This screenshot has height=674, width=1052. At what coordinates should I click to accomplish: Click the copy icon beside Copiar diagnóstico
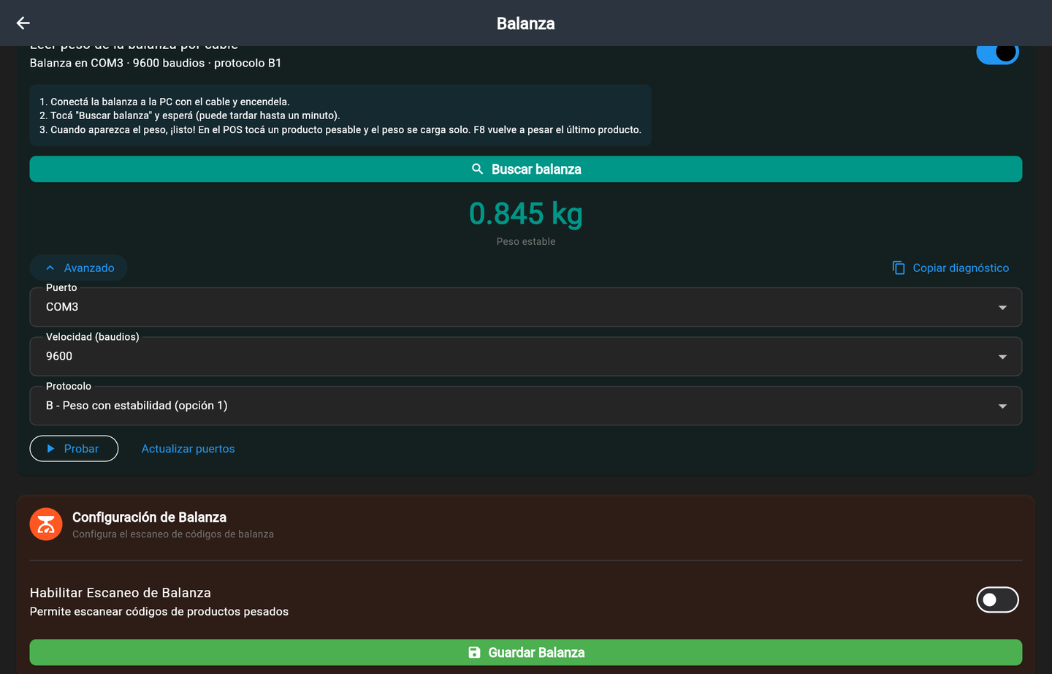point(899,268)
